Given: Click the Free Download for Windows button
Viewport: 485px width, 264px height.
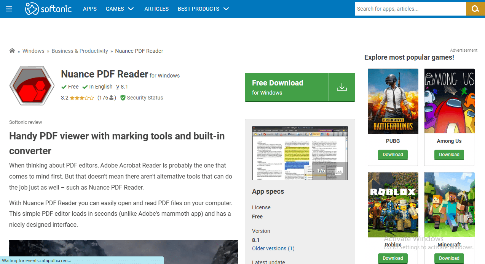Looking at the screenshot, I should click(300, 87).
